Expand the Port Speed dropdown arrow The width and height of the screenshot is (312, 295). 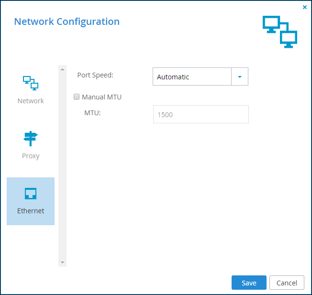240,76
